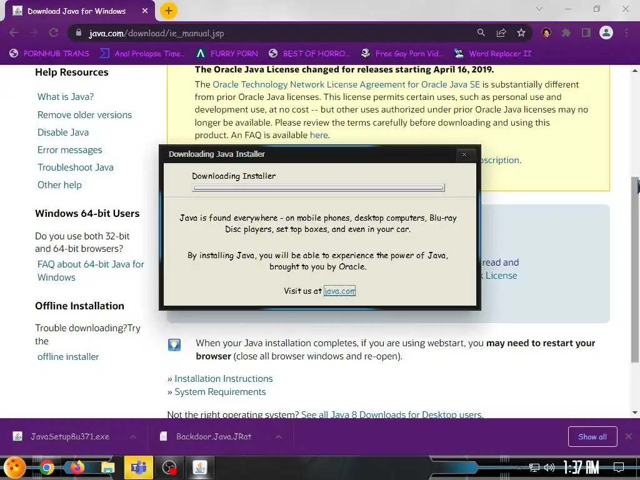The width and height of the screenshot is (640, 480).
Task: Open the FAQ 'here' link
Action: coord(319,135)
